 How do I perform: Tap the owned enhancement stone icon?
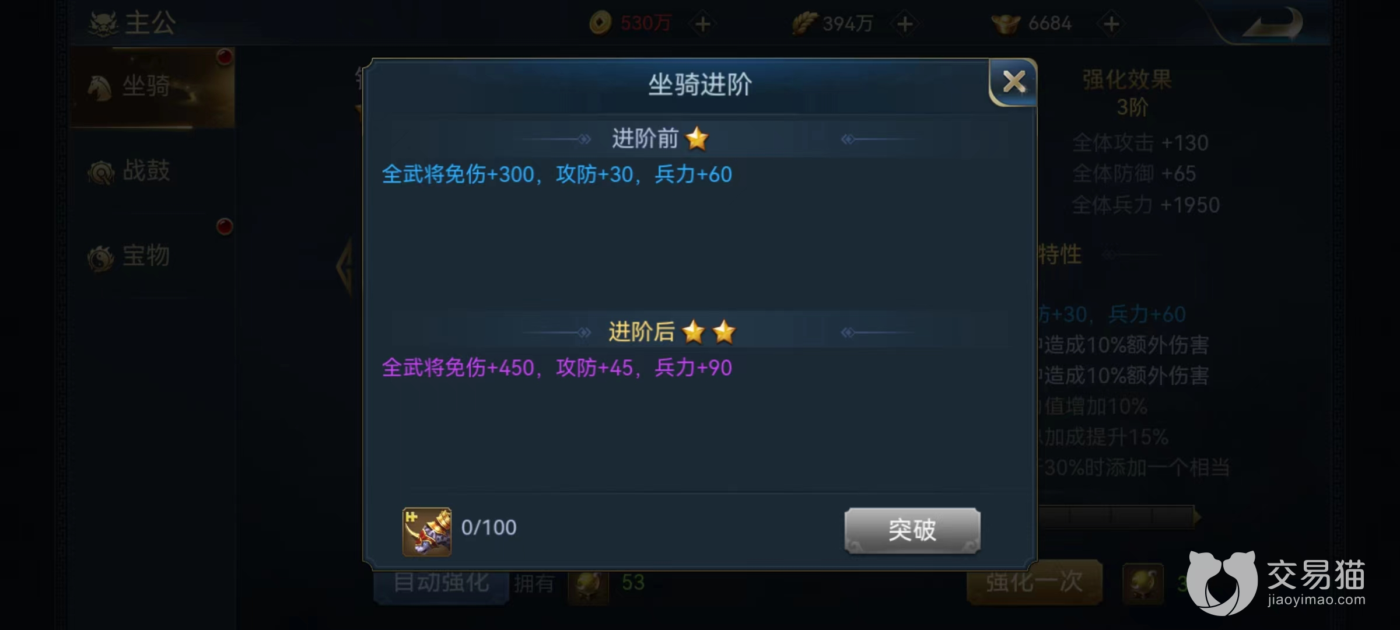pos(589,584)
